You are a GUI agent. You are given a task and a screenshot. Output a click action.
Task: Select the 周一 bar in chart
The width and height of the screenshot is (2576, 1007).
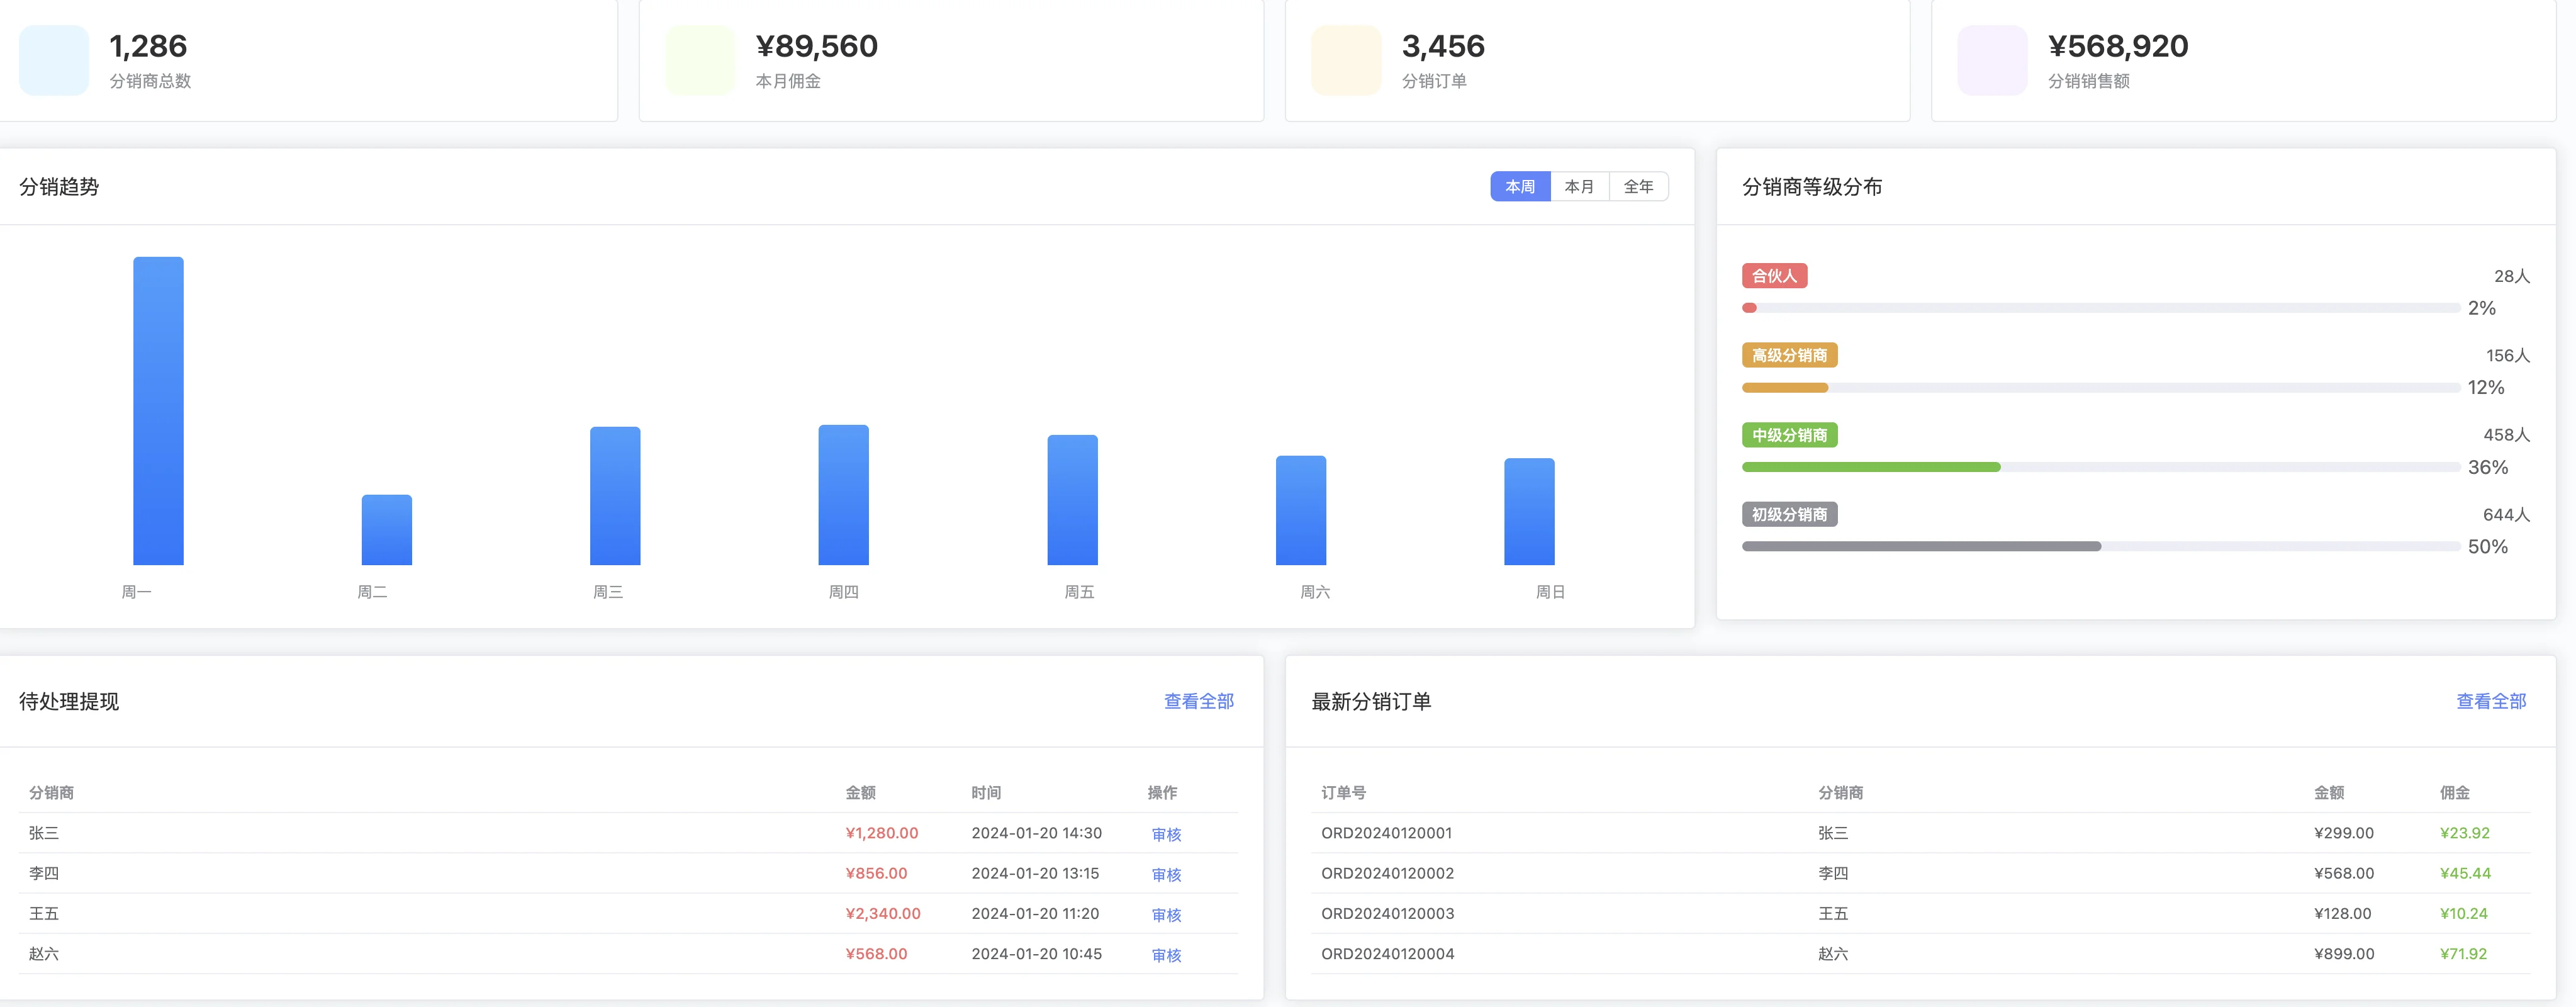(158, 410)
